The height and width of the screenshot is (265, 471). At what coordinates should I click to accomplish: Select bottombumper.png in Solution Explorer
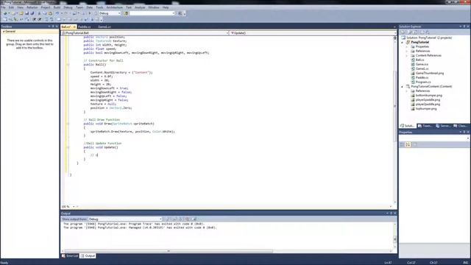click(x=429, y=95)
